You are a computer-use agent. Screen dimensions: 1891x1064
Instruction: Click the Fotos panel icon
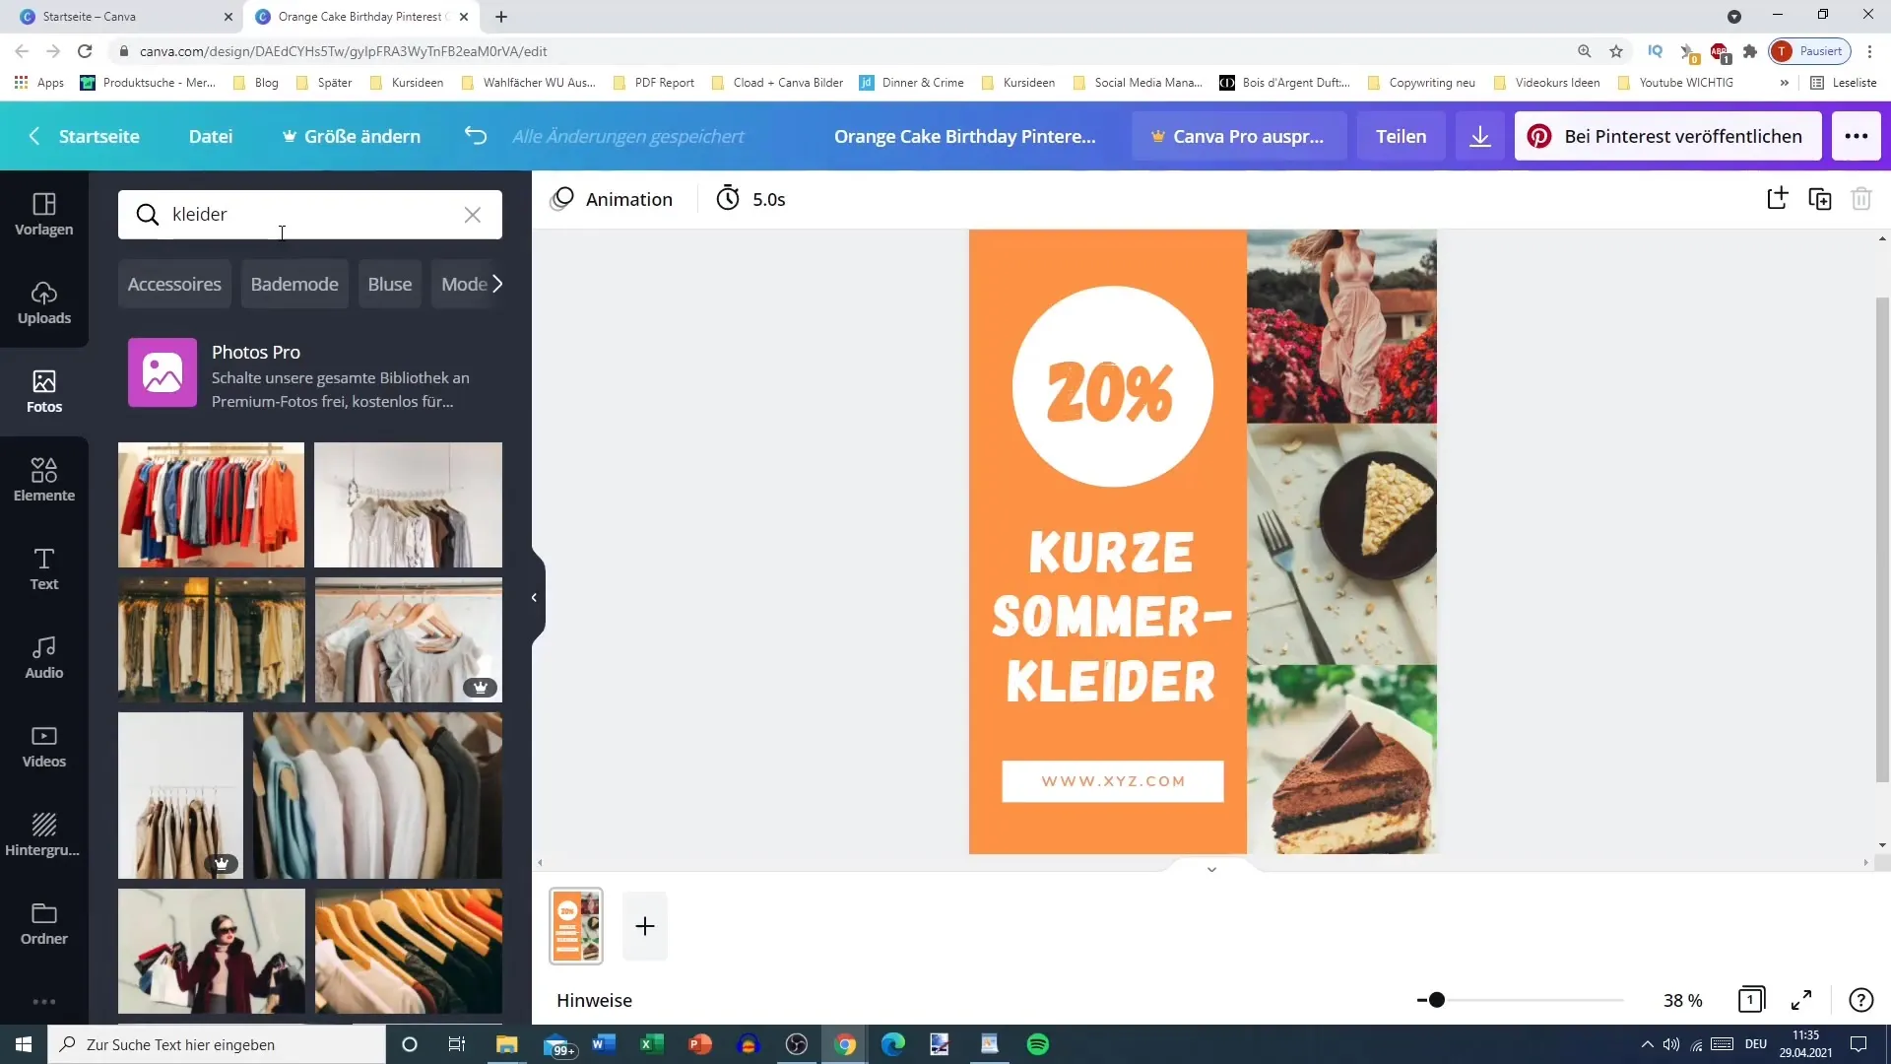coord(43,390)
